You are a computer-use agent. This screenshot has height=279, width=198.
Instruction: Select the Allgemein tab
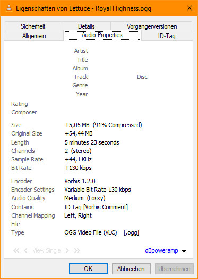[34, 36]
